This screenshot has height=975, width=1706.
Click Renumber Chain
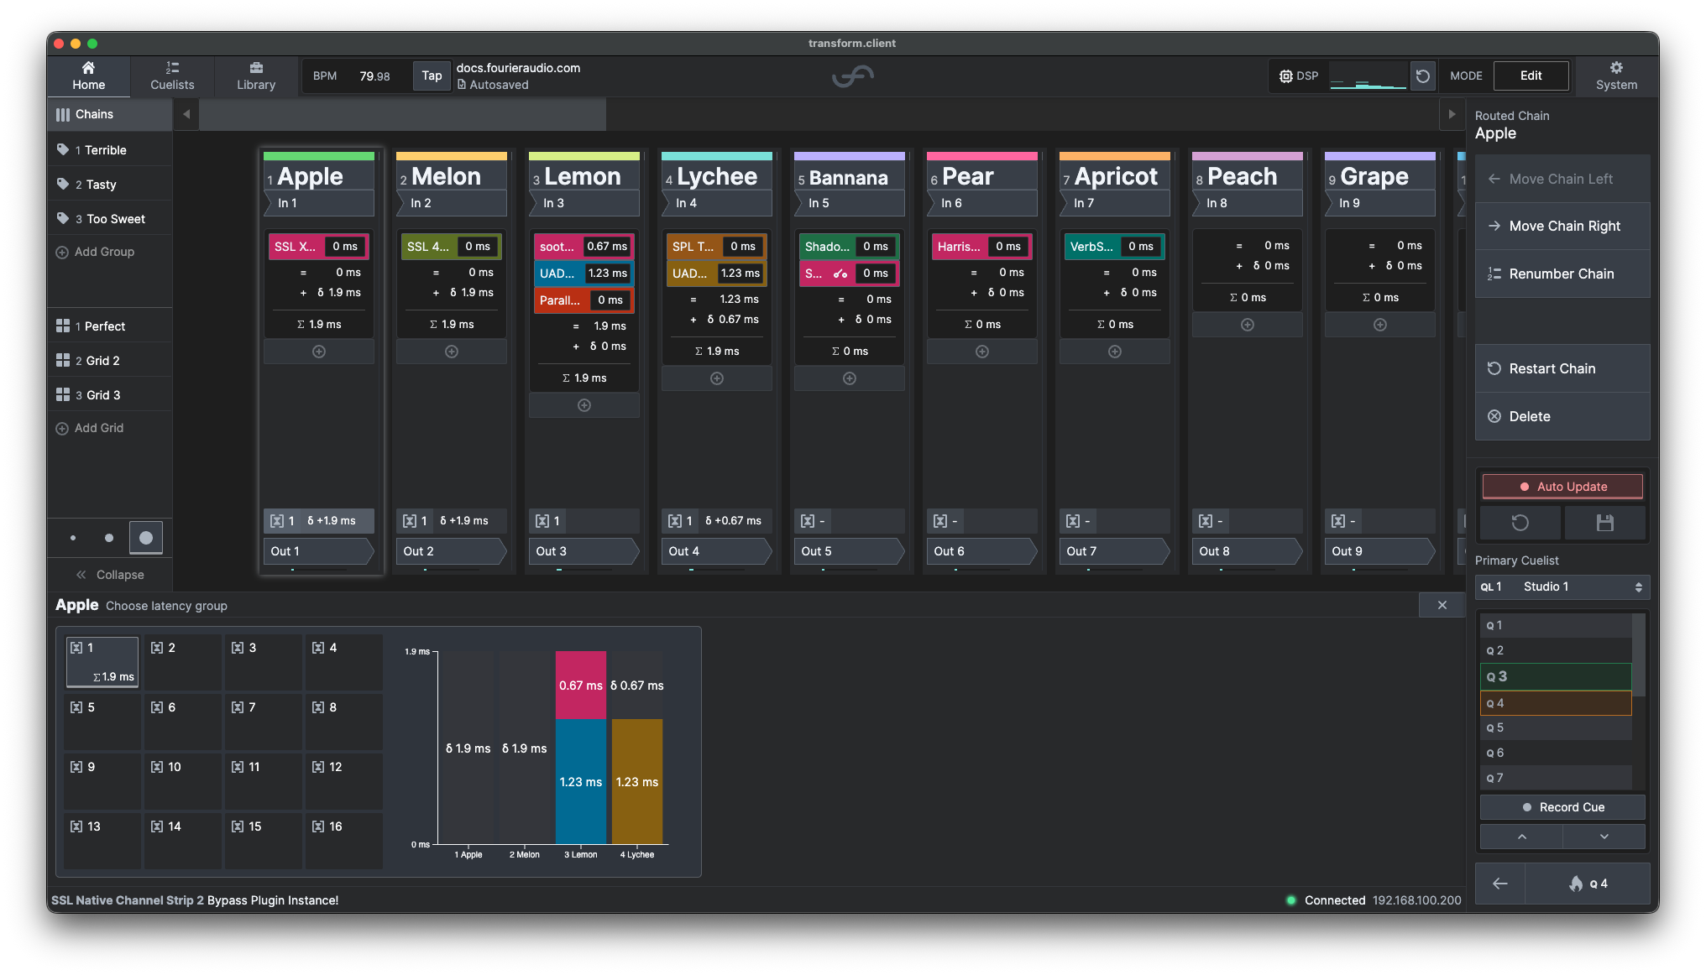pyautogui.click(x=1562, y=274)
